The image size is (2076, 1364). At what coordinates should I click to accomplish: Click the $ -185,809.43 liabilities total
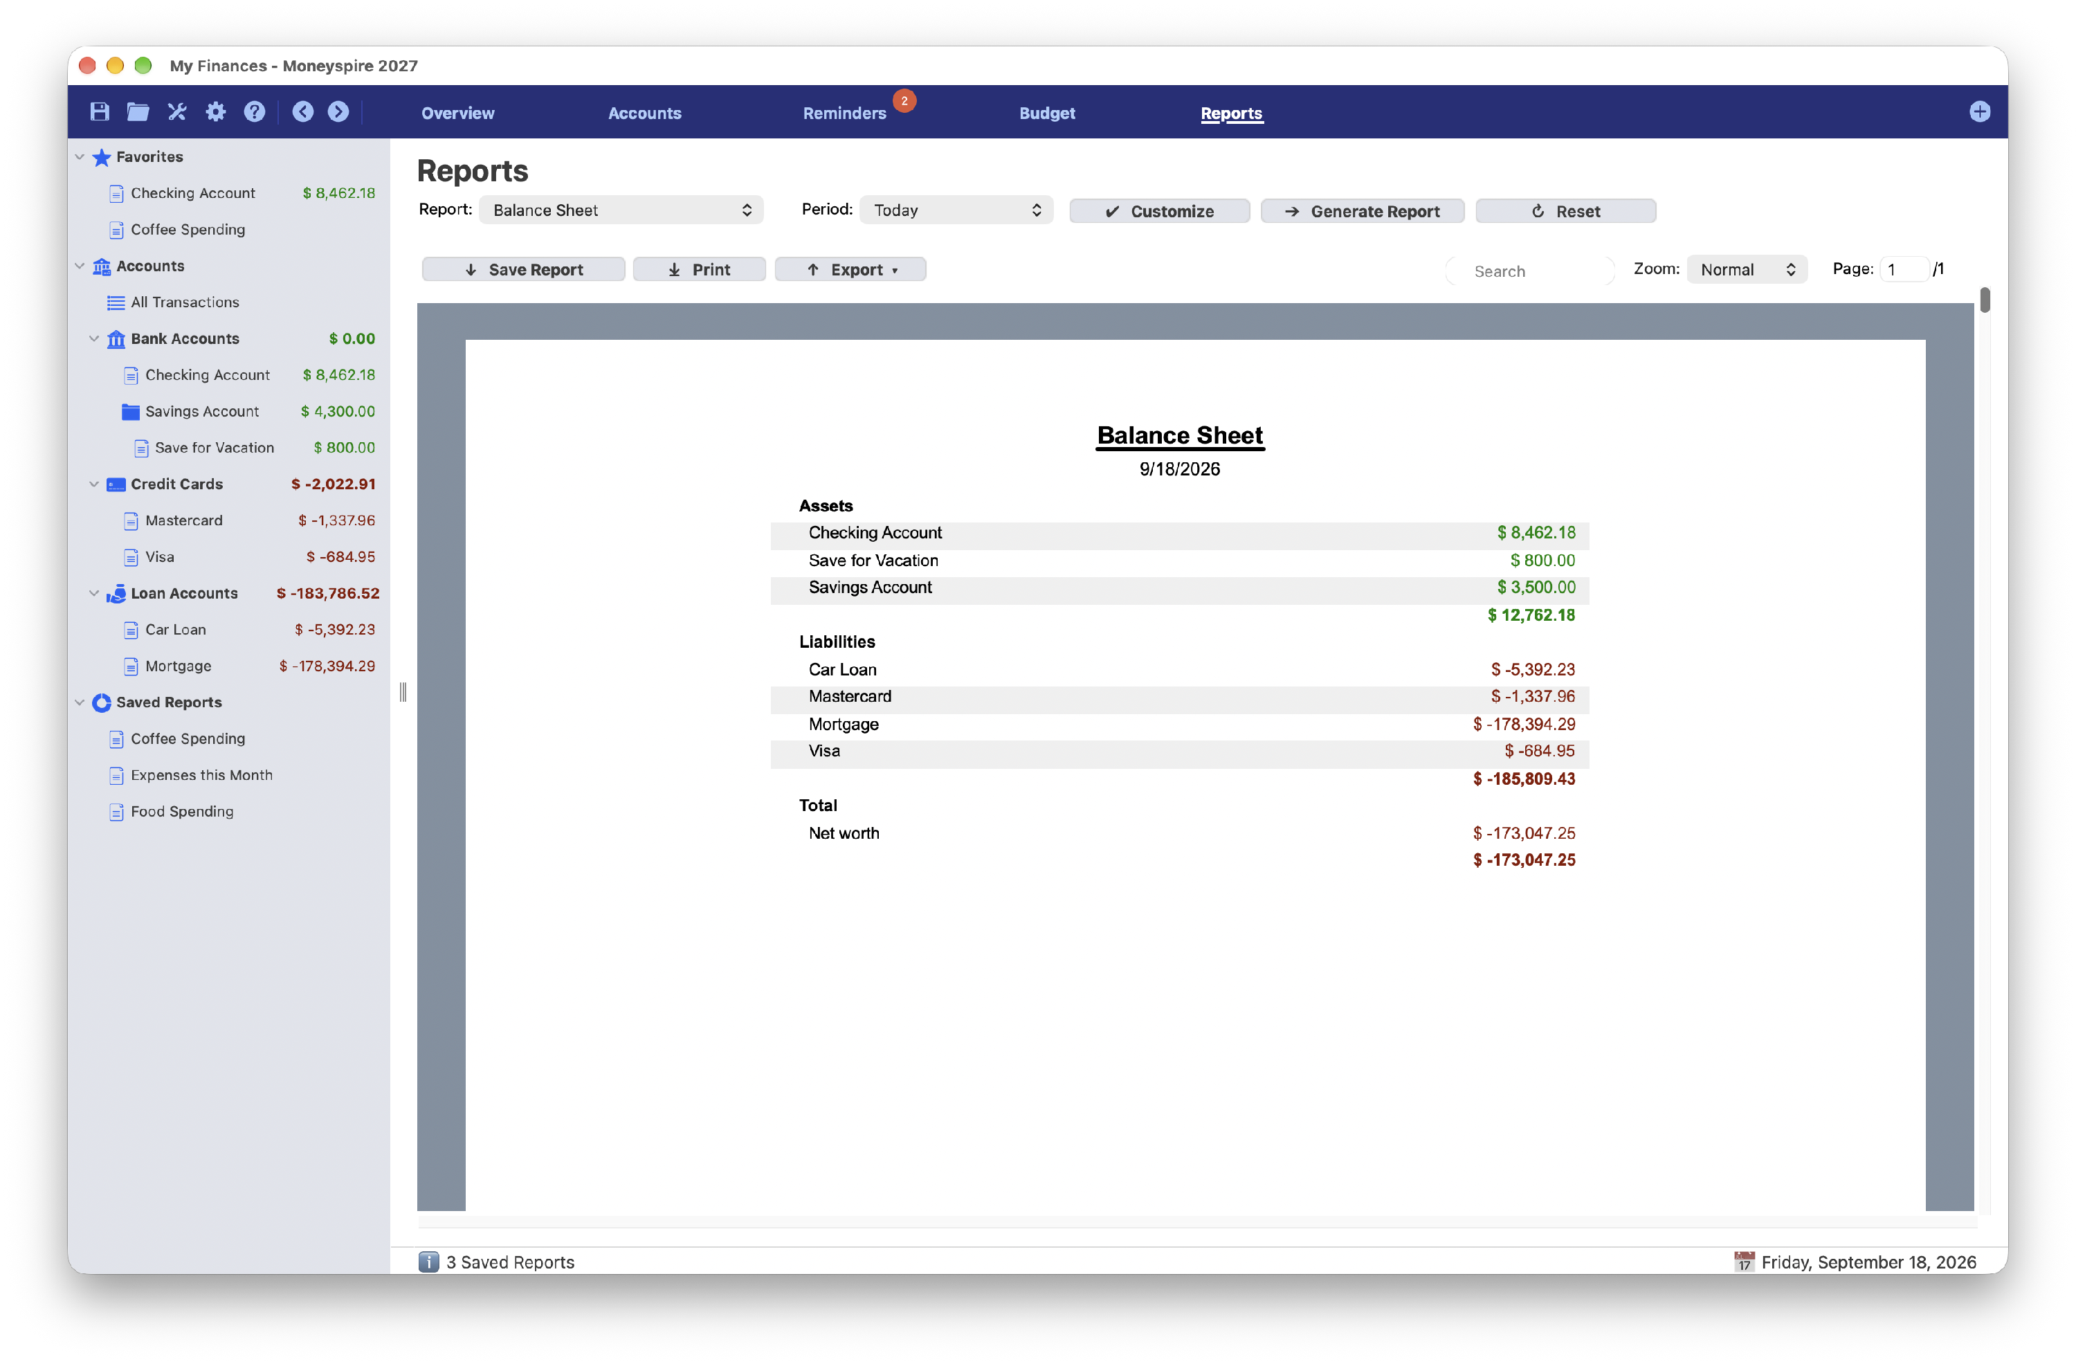tap(1524, 779)
